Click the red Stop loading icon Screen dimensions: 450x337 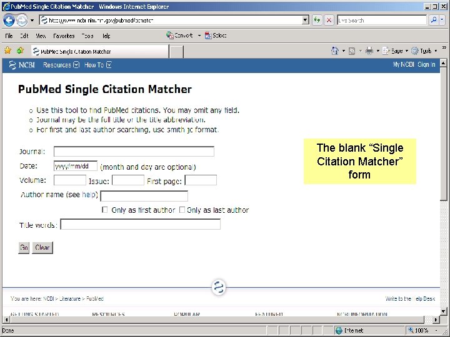click(329, 21)
